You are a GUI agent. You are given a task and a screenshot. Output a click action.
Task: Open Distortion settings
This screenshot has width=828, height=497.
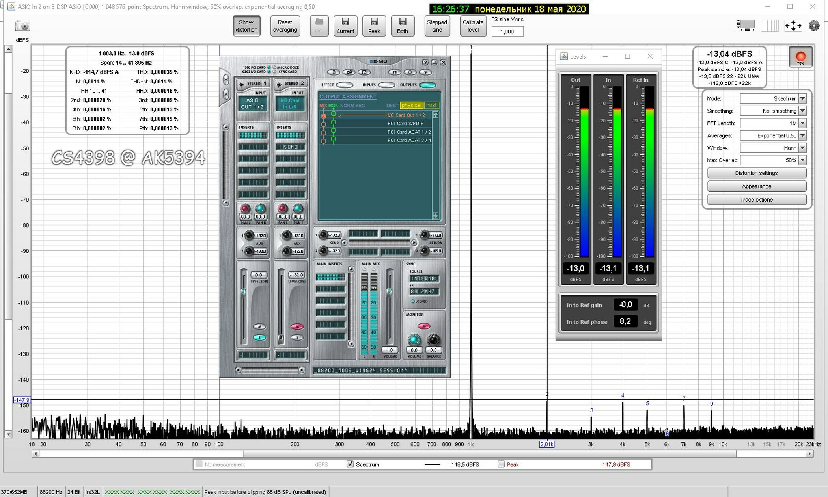pos(756,173)
